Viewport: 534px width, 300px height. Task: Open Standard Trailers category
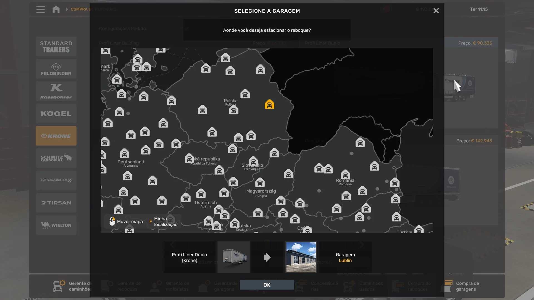56,47
